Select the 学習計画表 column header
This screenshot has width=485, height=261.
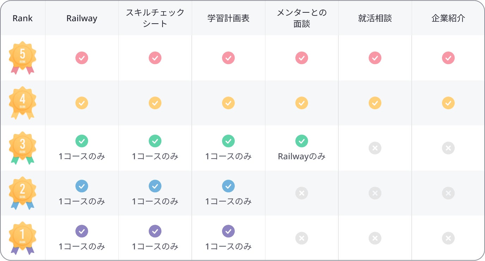coord(228,18)
